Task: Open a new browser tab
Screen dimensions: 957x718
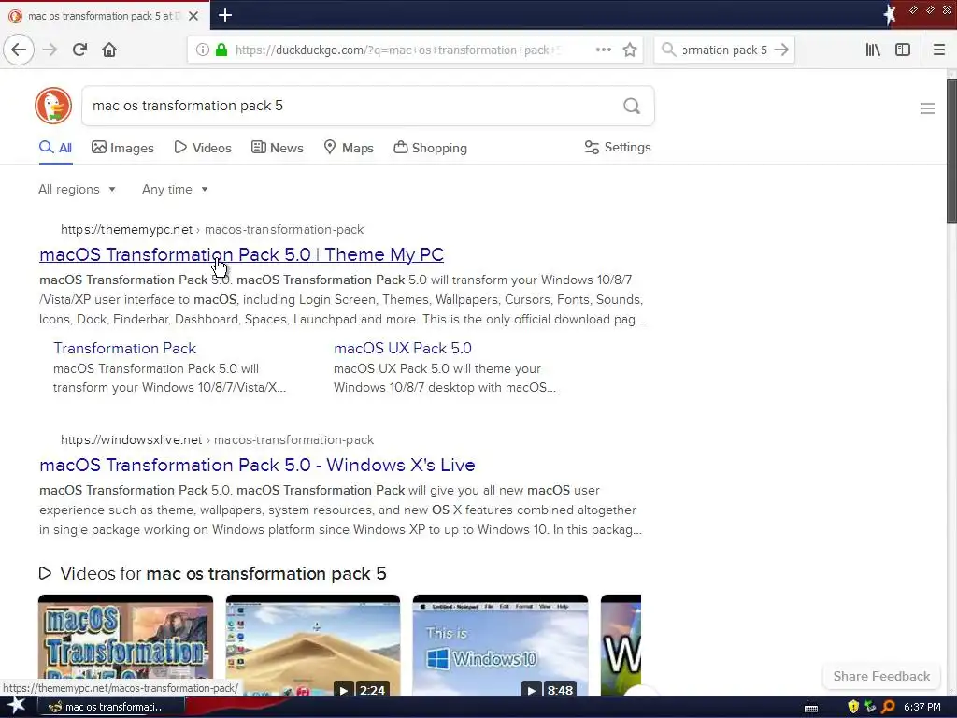Action: tap(225, 15)
